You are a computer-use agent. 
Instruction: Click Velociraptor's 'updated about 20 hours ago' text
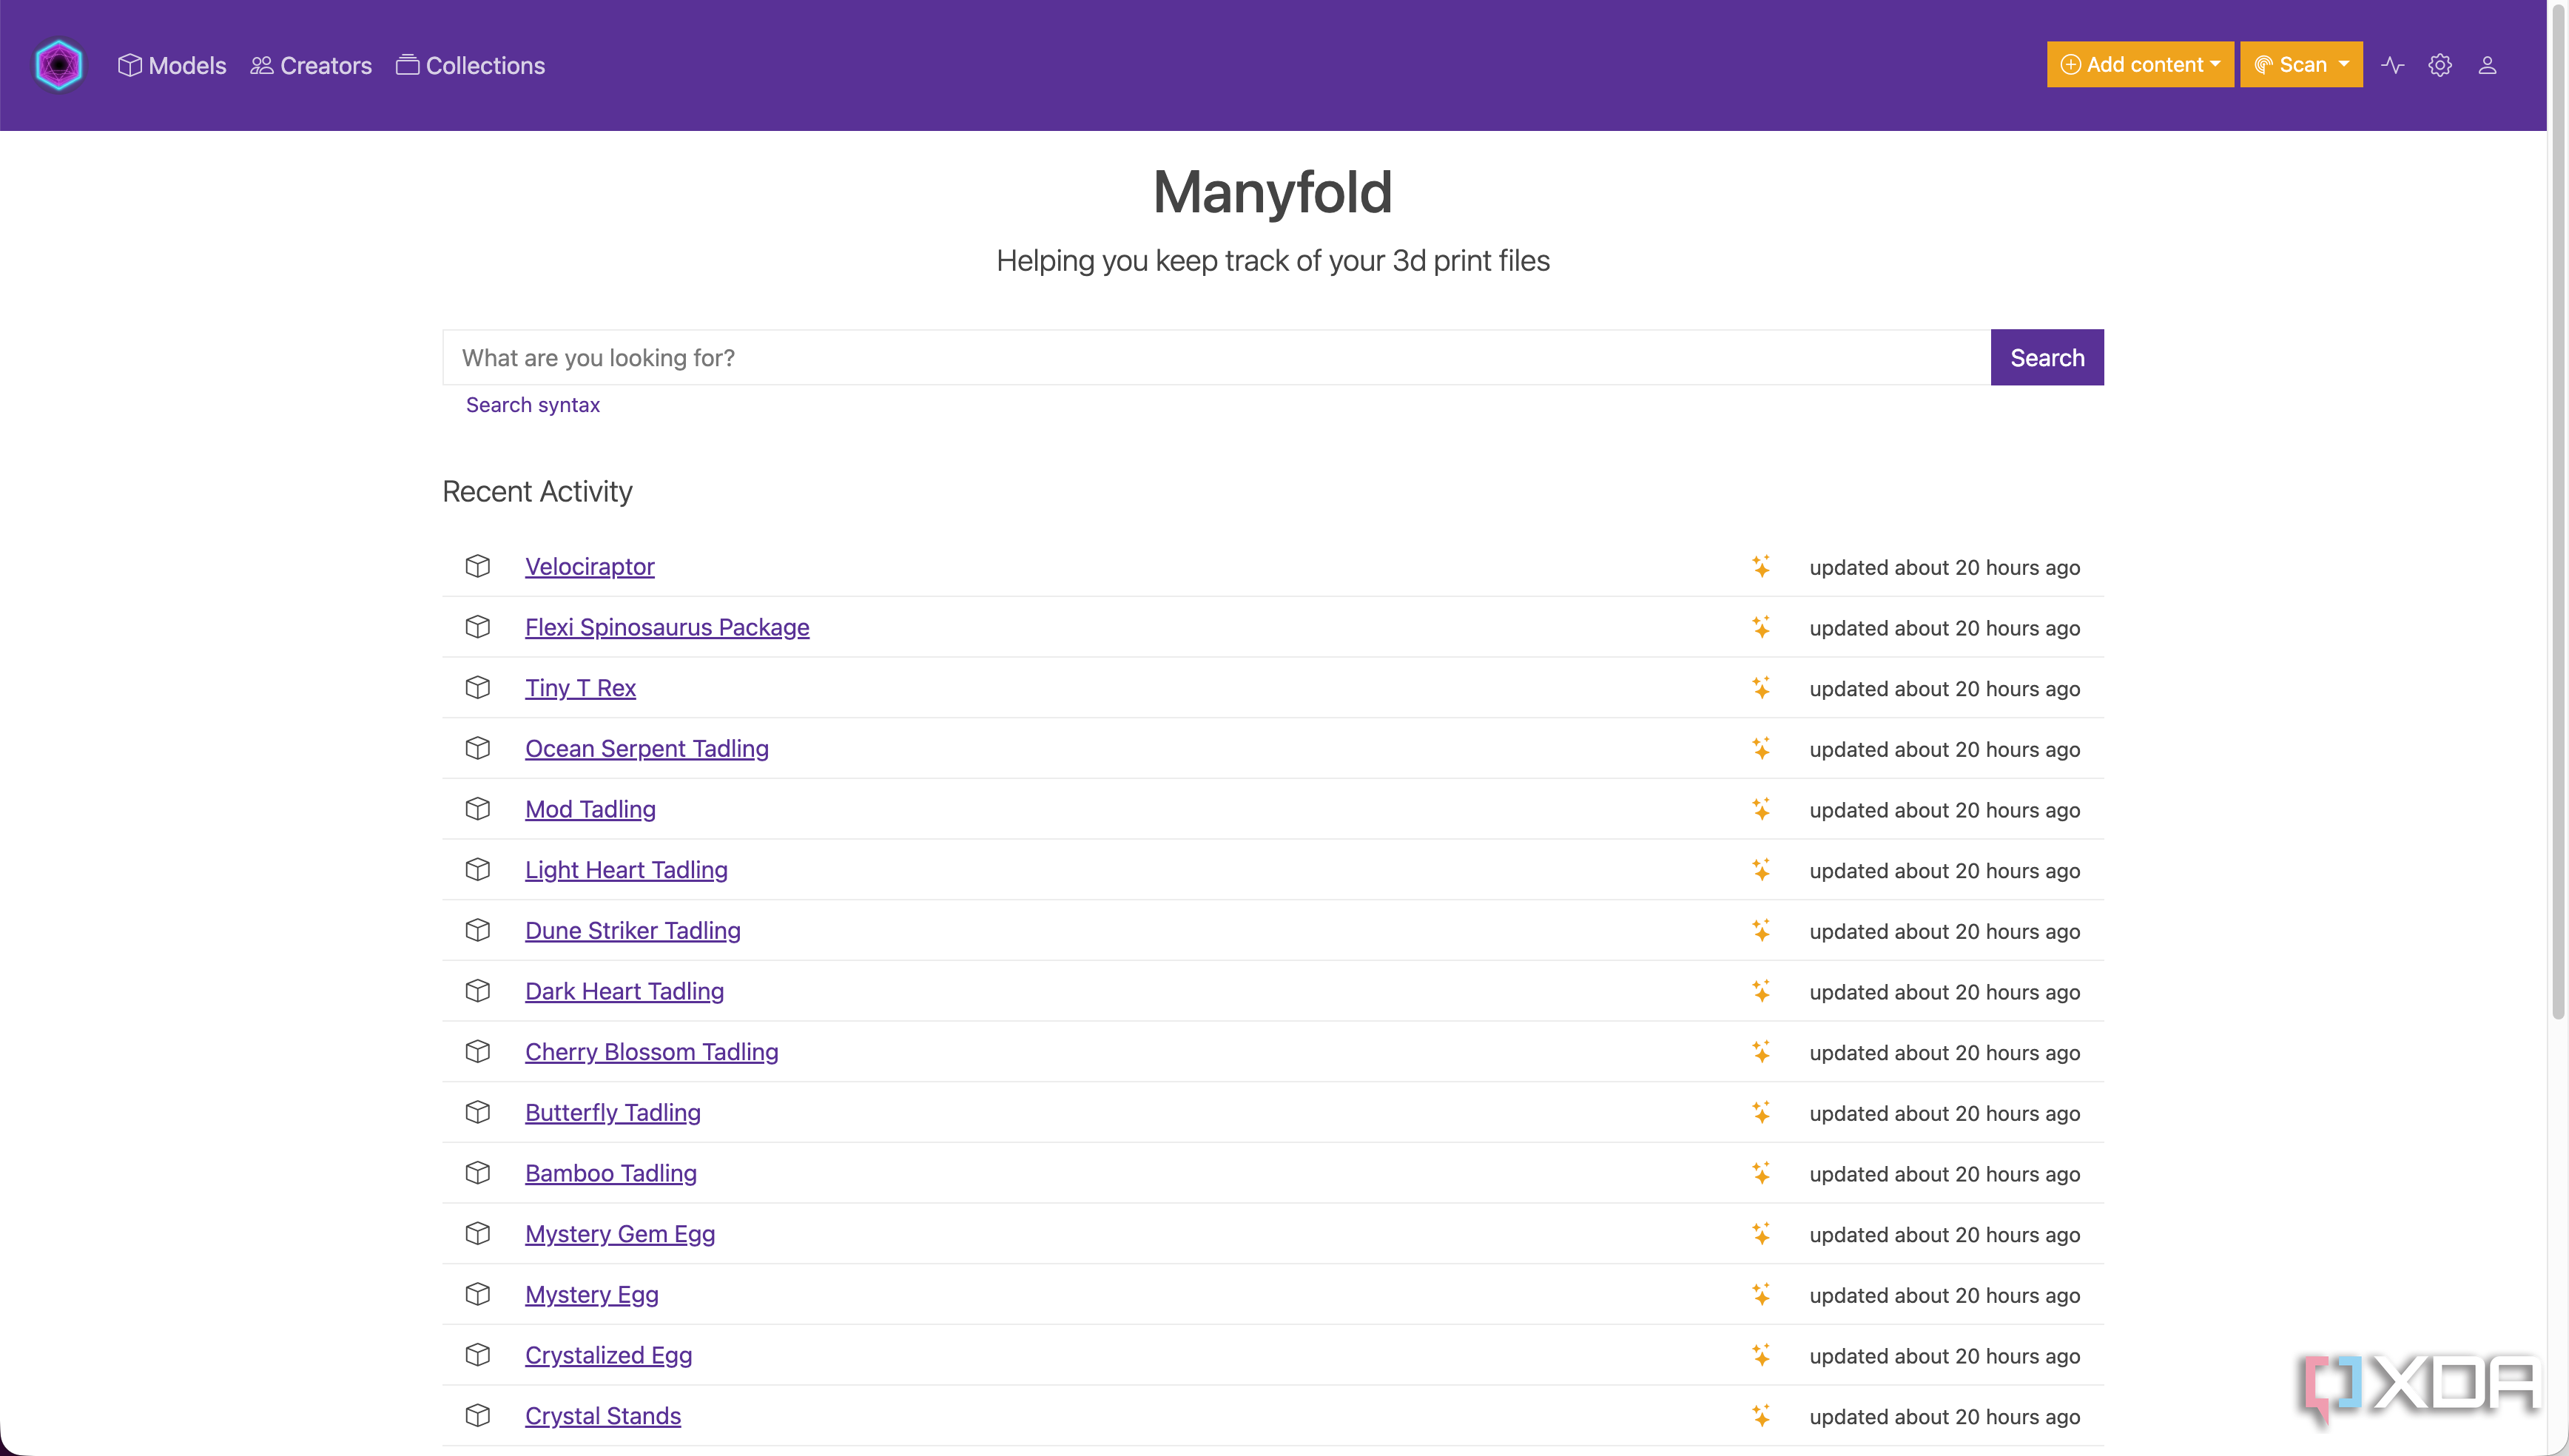[1944, 567]
